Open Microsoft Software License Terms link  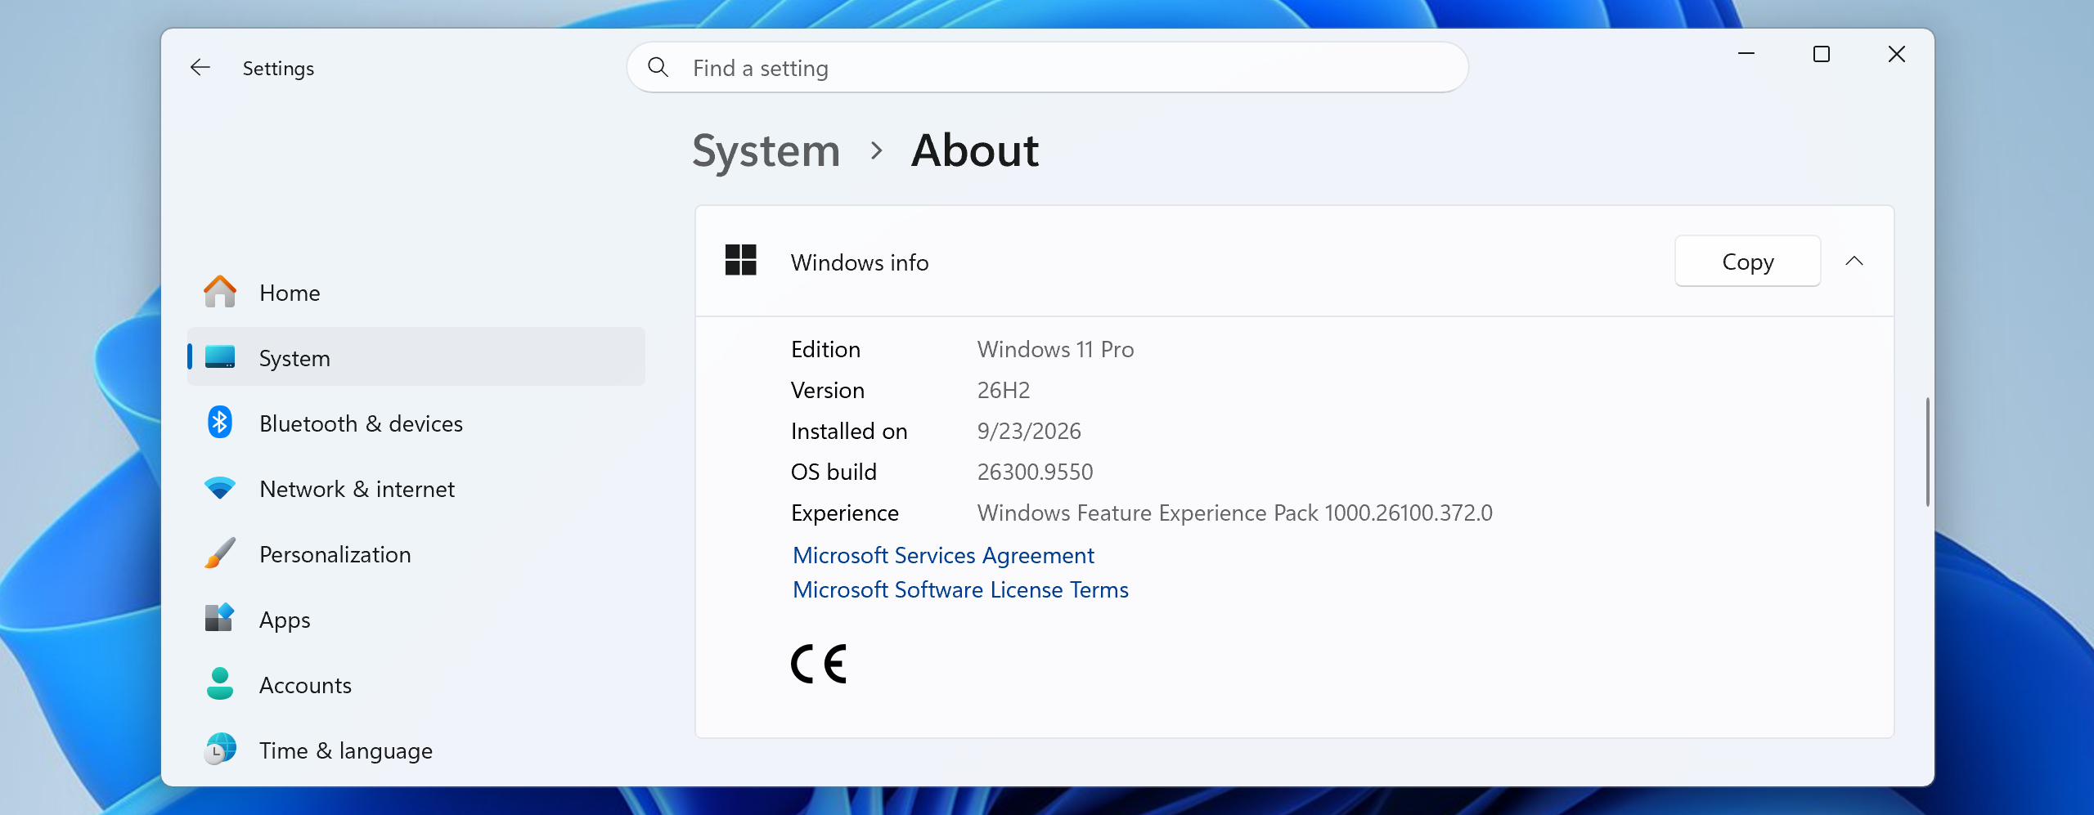[960, 589]
